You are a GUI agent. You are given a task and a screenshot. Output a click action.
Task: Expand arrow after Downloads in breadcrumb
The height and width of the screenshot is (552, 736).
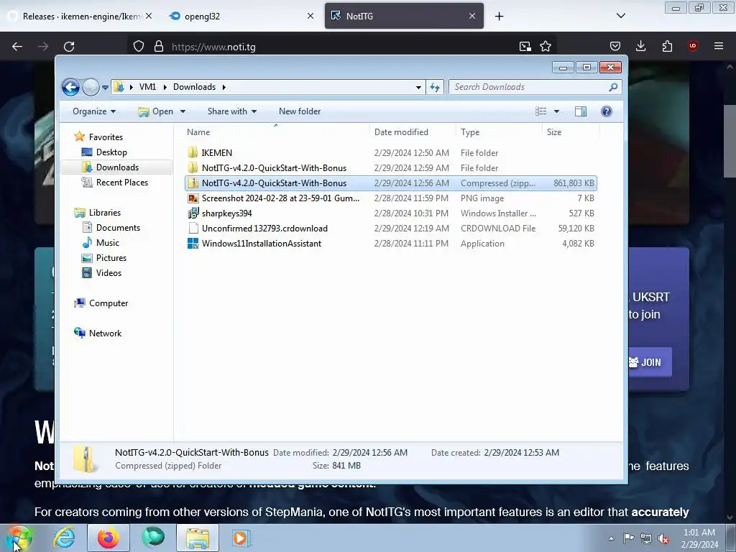point(224,87)
